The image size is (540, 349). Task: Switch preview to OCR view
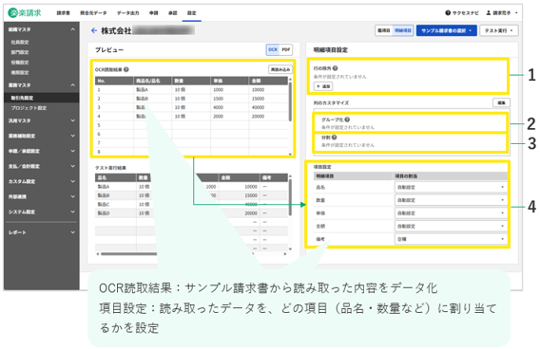coord(273,49)
